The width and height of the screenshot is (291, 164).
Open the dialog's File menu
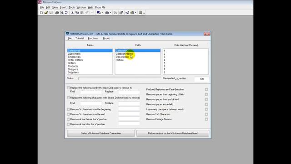(x=70, y=38)
